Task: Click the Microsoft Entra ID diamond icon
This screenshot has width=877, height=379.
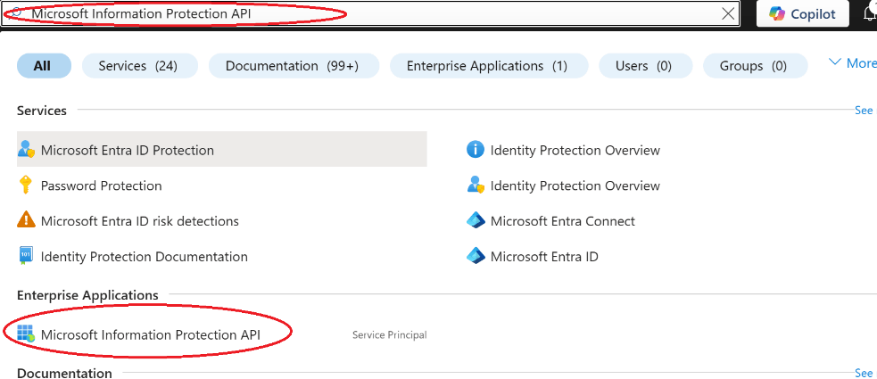Action: pyautogui.click(x=475, y=256)
